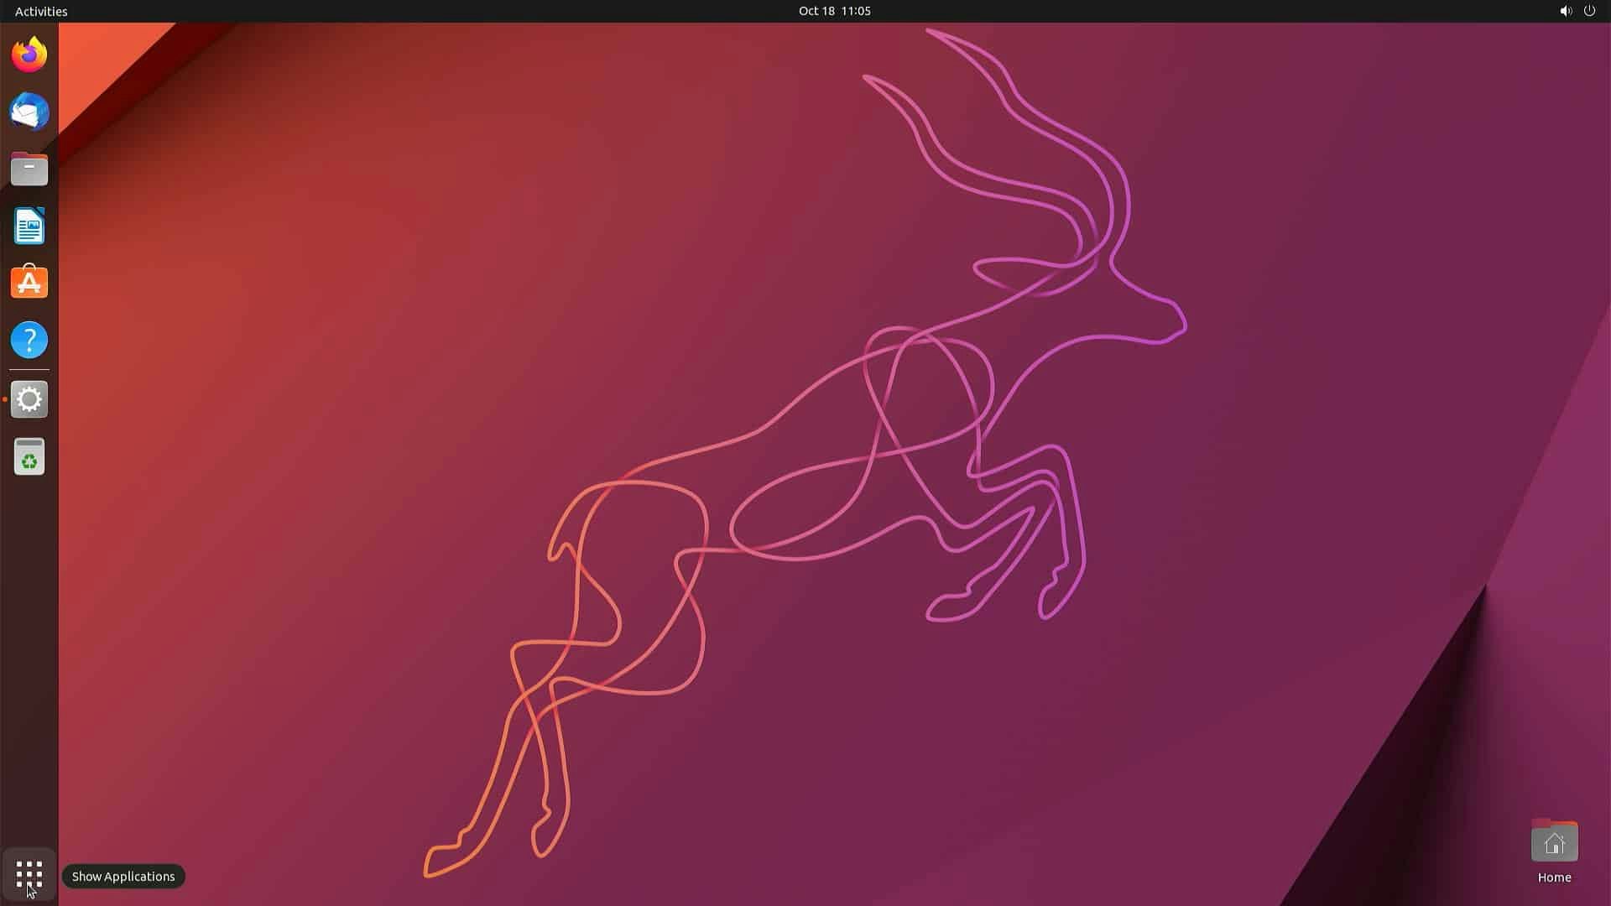Start LibreOffice Writer from the dock
Viewport: 1611px width, 906px height.
coord(29,226)
